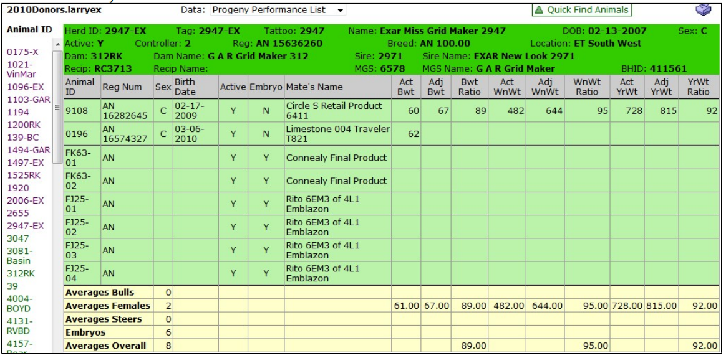Select animal 1494-GAR in the list
The width and height of the screenshot is (726, 358).
pyautogui.click(x=29, y=150)
